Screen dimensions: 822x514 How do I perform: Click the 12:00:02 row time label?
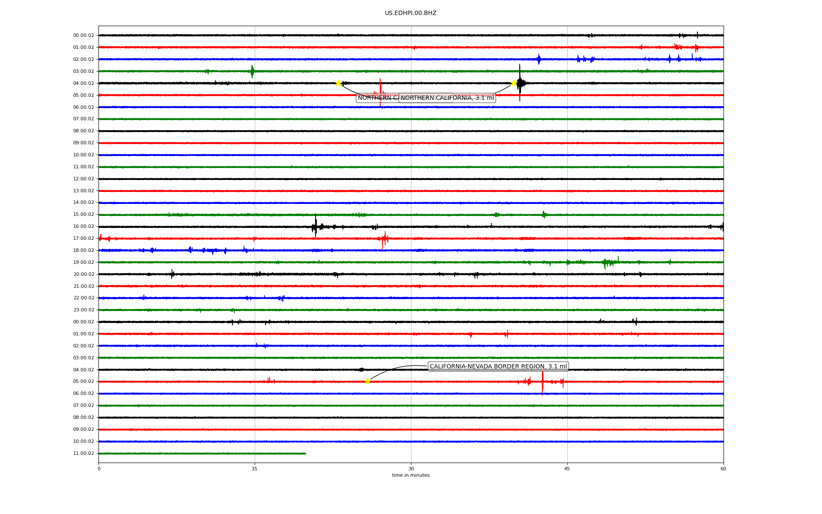tap(83, 179)
